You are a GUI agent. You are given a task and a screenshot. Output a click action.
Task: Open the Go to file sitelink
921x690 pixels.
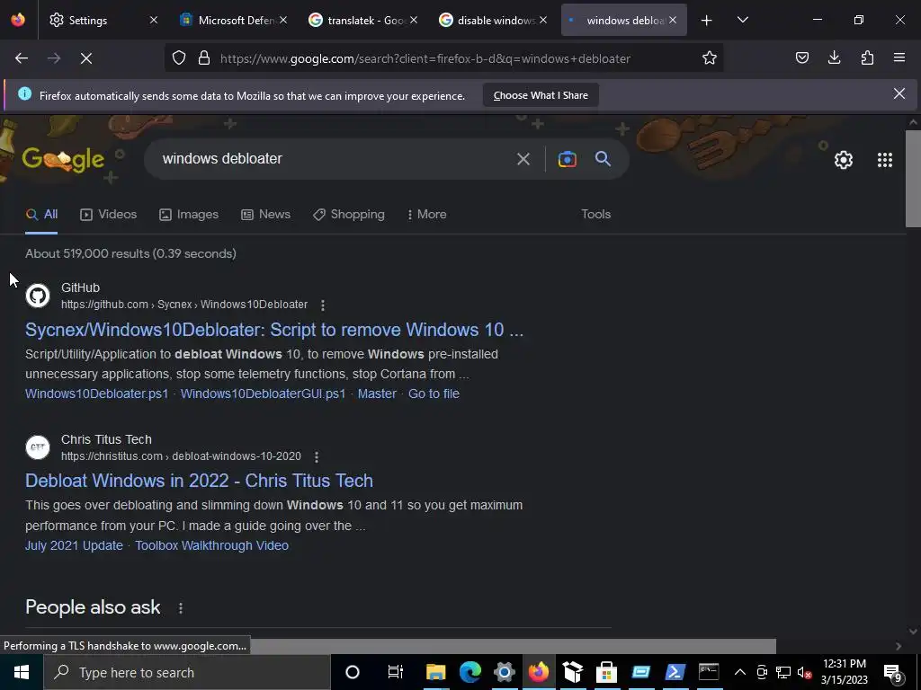pyautogui.click(x=434, y=394)
